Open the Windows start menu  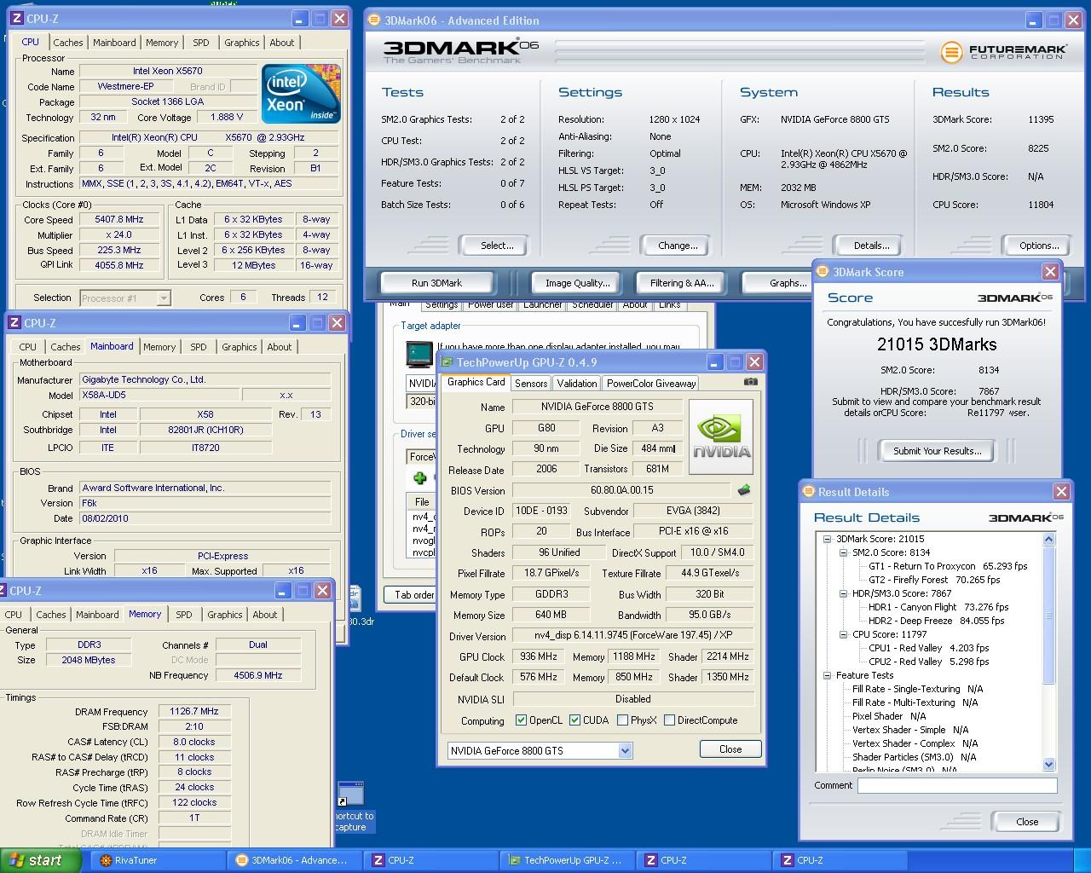41,860
